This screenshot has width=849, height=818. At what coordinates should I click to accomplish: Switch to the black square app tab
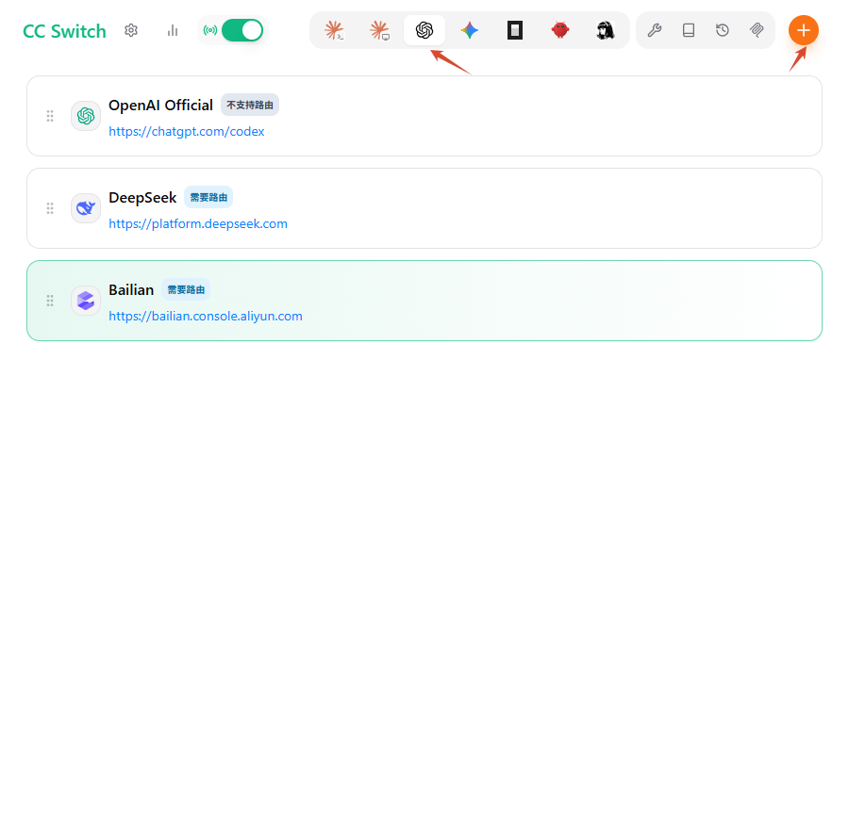(515, 30)
